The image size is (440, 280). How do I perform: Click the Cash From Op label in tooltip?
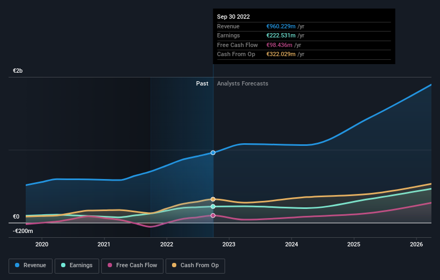(x=236, y=55)
